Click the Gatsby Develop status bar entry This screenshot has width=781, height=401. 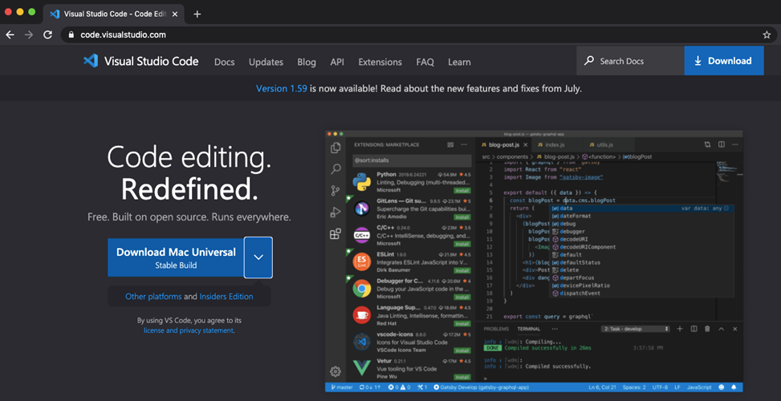pos(481,387)
